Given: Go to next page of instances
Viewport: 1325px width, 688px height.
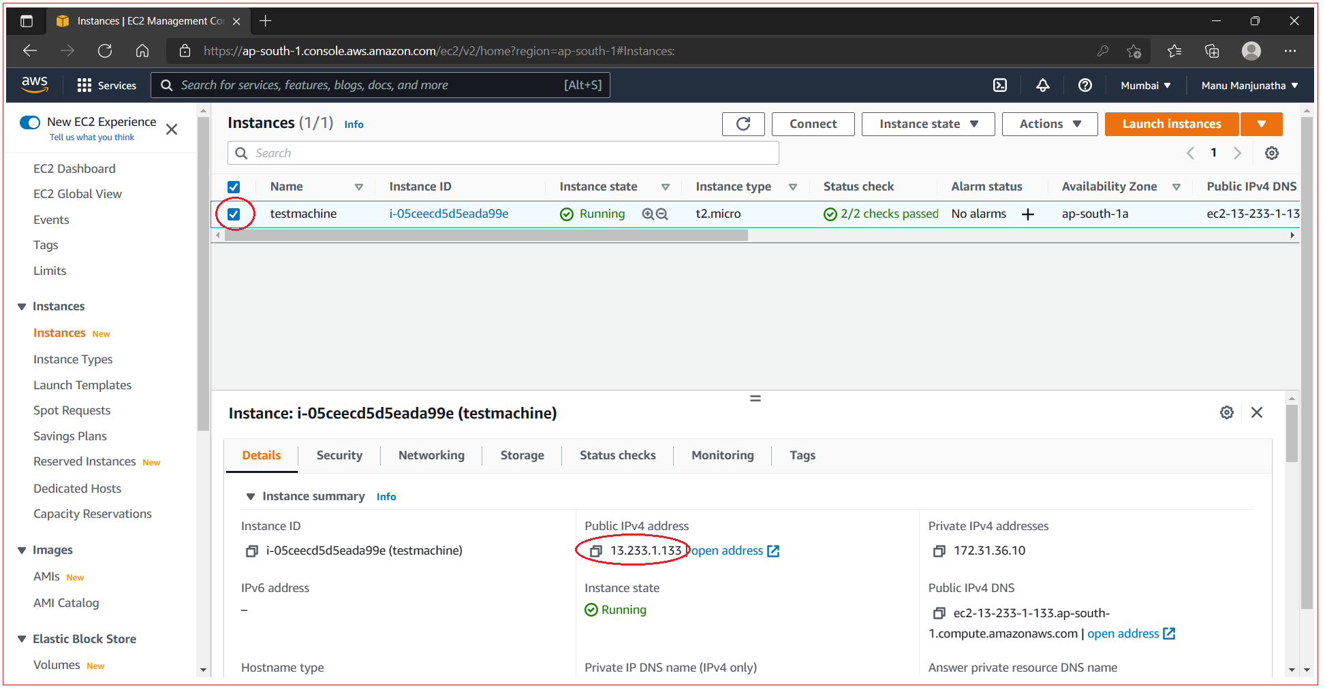Looking at the screenshot, I should point(1237,153).
